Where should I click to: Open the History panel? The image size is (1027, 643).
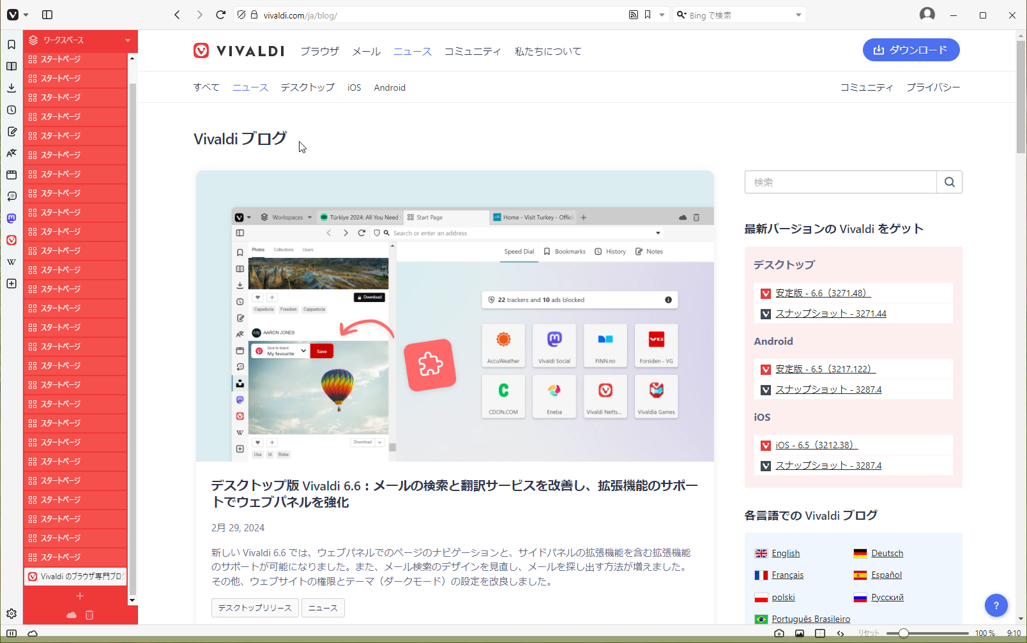(11, 109)
